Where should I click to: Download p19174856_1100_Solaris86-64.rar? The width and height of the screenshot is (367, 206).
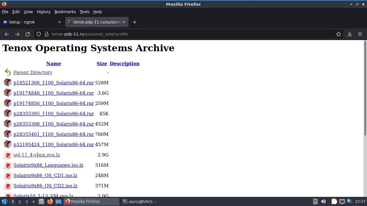tap(54, 103)
